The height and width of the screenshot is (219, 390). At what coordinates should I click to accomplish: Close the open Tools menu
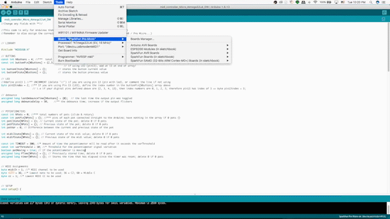point(59,2)
